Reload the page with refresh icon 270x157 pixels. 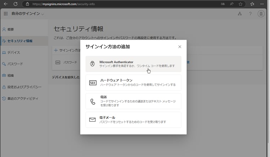point(16,4)
